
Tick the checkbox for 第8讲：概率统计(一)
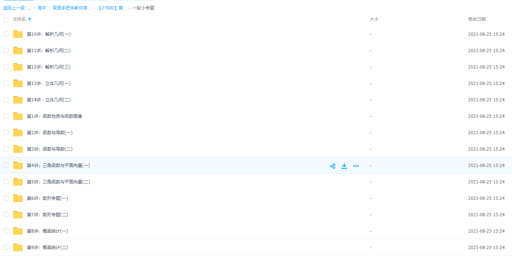6,231
